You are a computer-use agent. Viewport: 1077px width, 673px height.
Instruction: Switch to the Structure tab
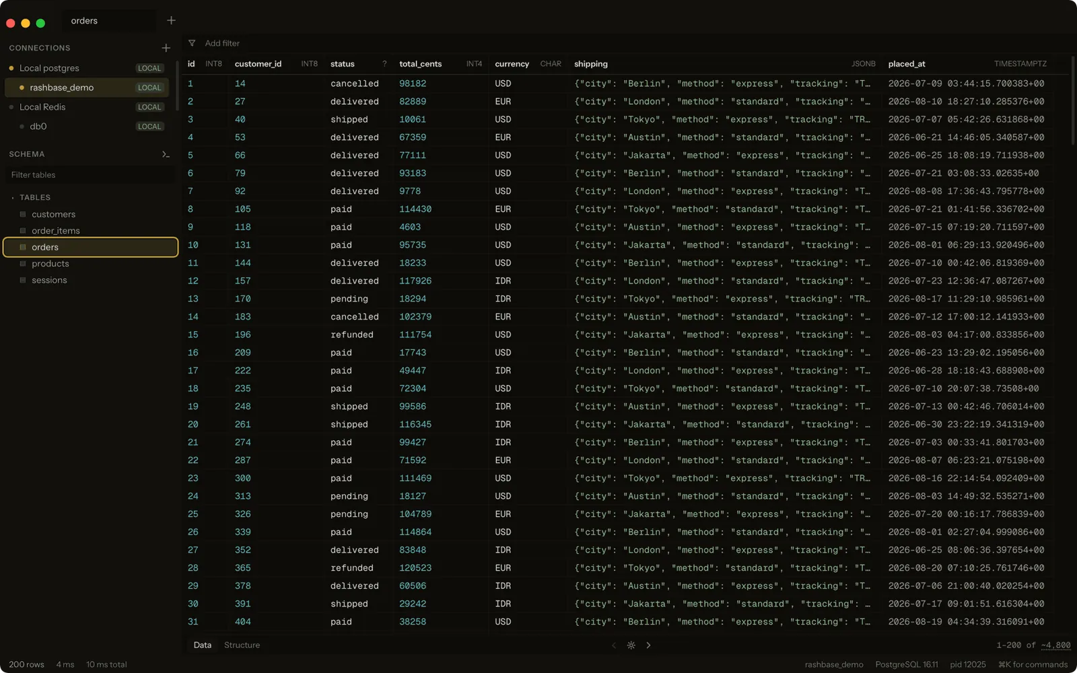242,645
